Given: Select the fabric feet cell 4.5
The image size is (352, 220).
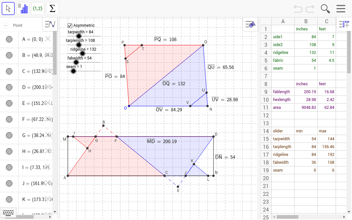Looking at the screenshot, I should click(x=327, y=60).
